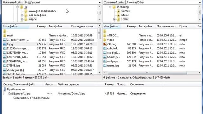The height and width of the screenshot is (114, 203).
Task: Sort remote files by Размер column
Action: pyautogui.click(x=129, y=26)
